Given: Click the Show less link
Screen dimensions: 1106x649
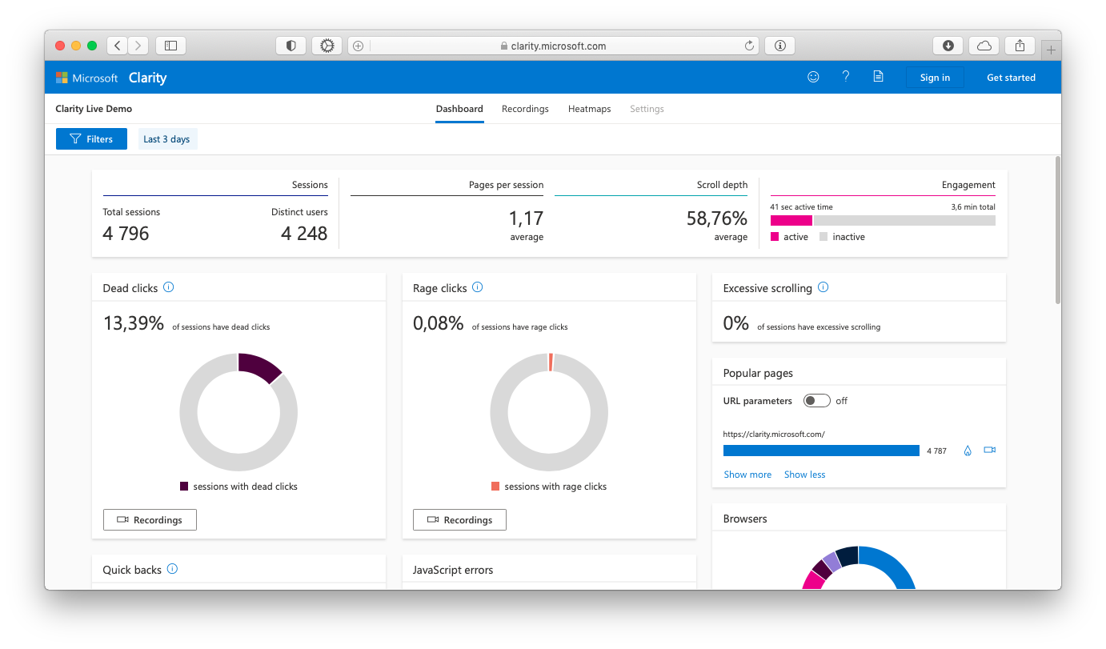Looking at the screenshot, I should pos(804,475).
